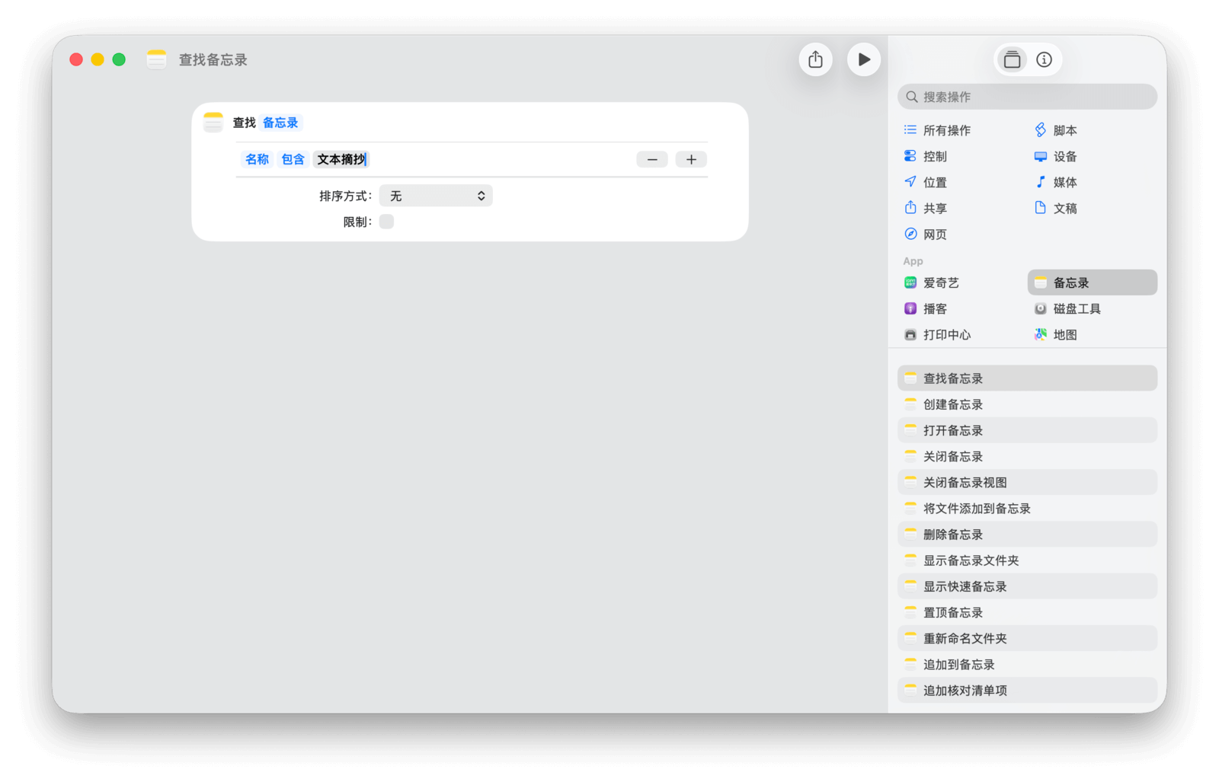The height and width of the screenshot is (782, 1219).
Task: Add a filter with plus button
Action: (691, 159)
